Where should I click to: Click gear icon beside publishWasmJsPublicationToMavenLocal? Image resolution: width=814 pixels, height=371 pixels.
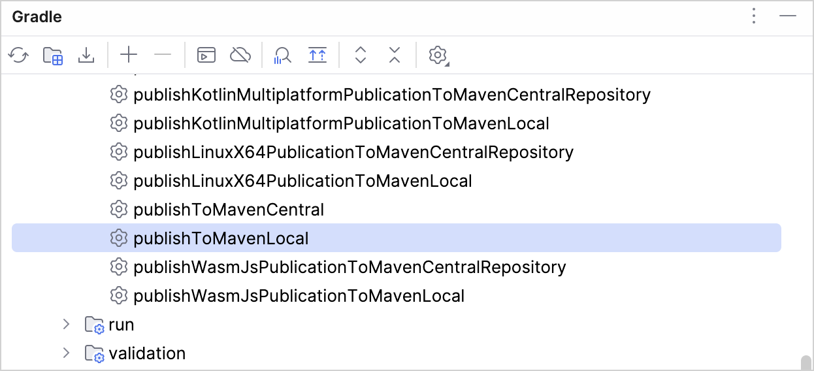118,296
